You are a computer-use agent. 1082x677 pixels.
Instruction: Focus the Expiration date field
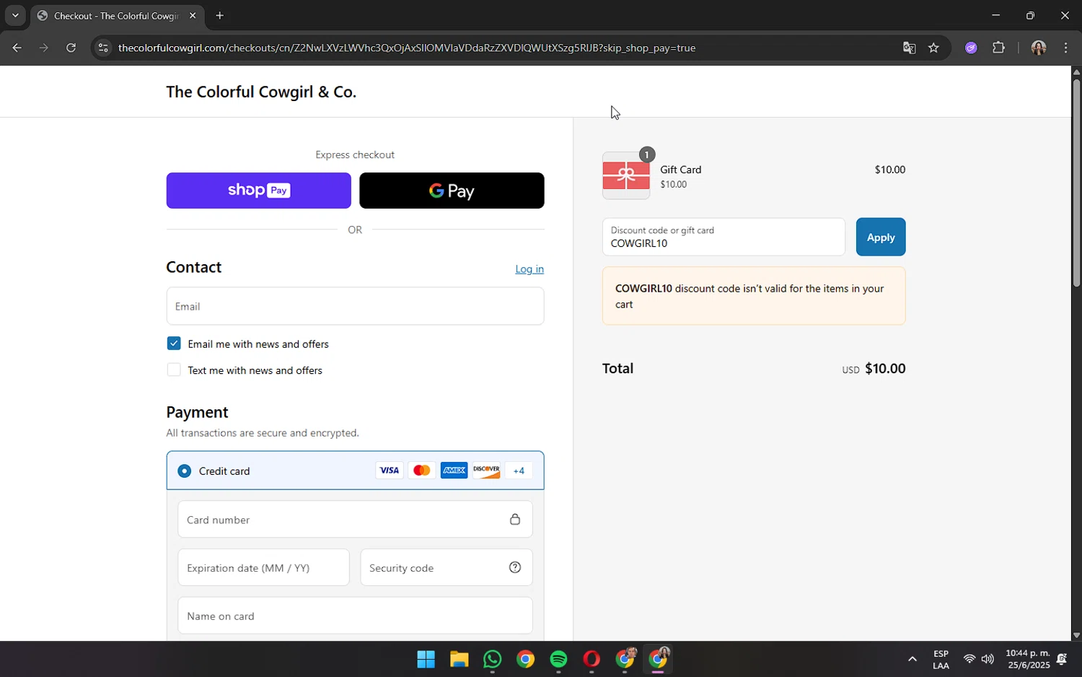pyautogui.click(x=263, y=567)
